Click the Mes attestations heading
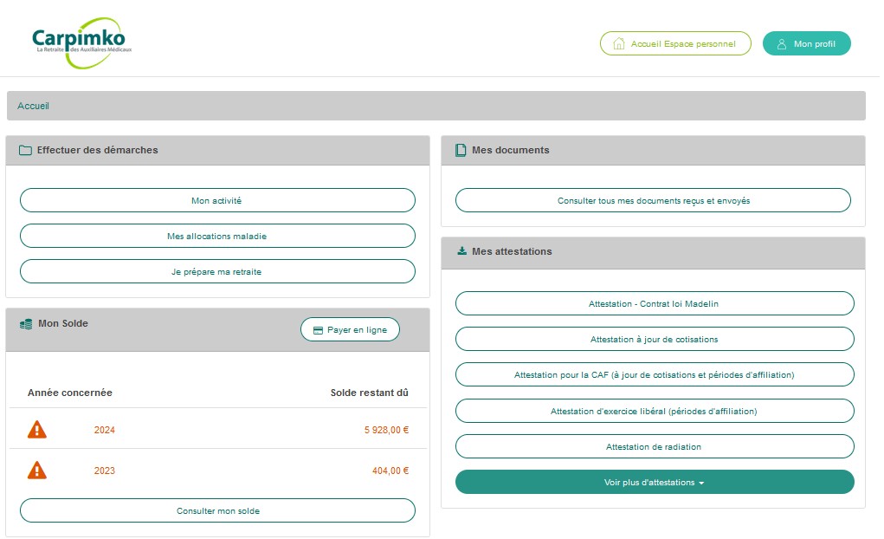The height and width of the screenshot is (539, 884). click(x=512, y=251)
